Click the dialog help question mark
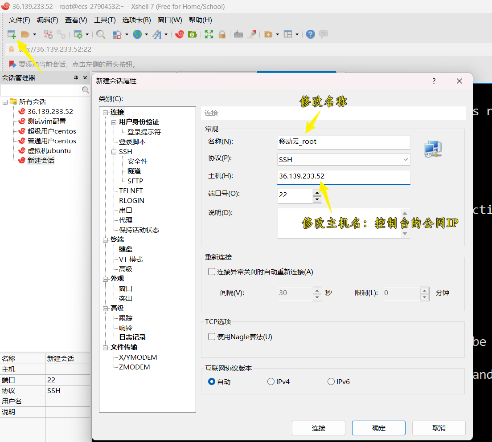 pyautogui.click(x=434, y=81)
